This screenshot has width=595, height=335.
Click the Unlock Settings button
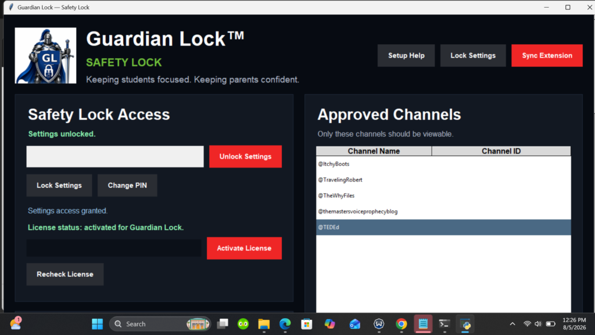245,156
